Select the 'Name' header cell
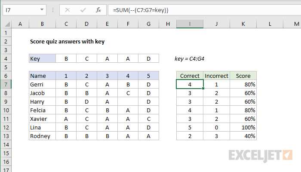The height and width of the screenshot is (172, 301). [x=42, y=76]
